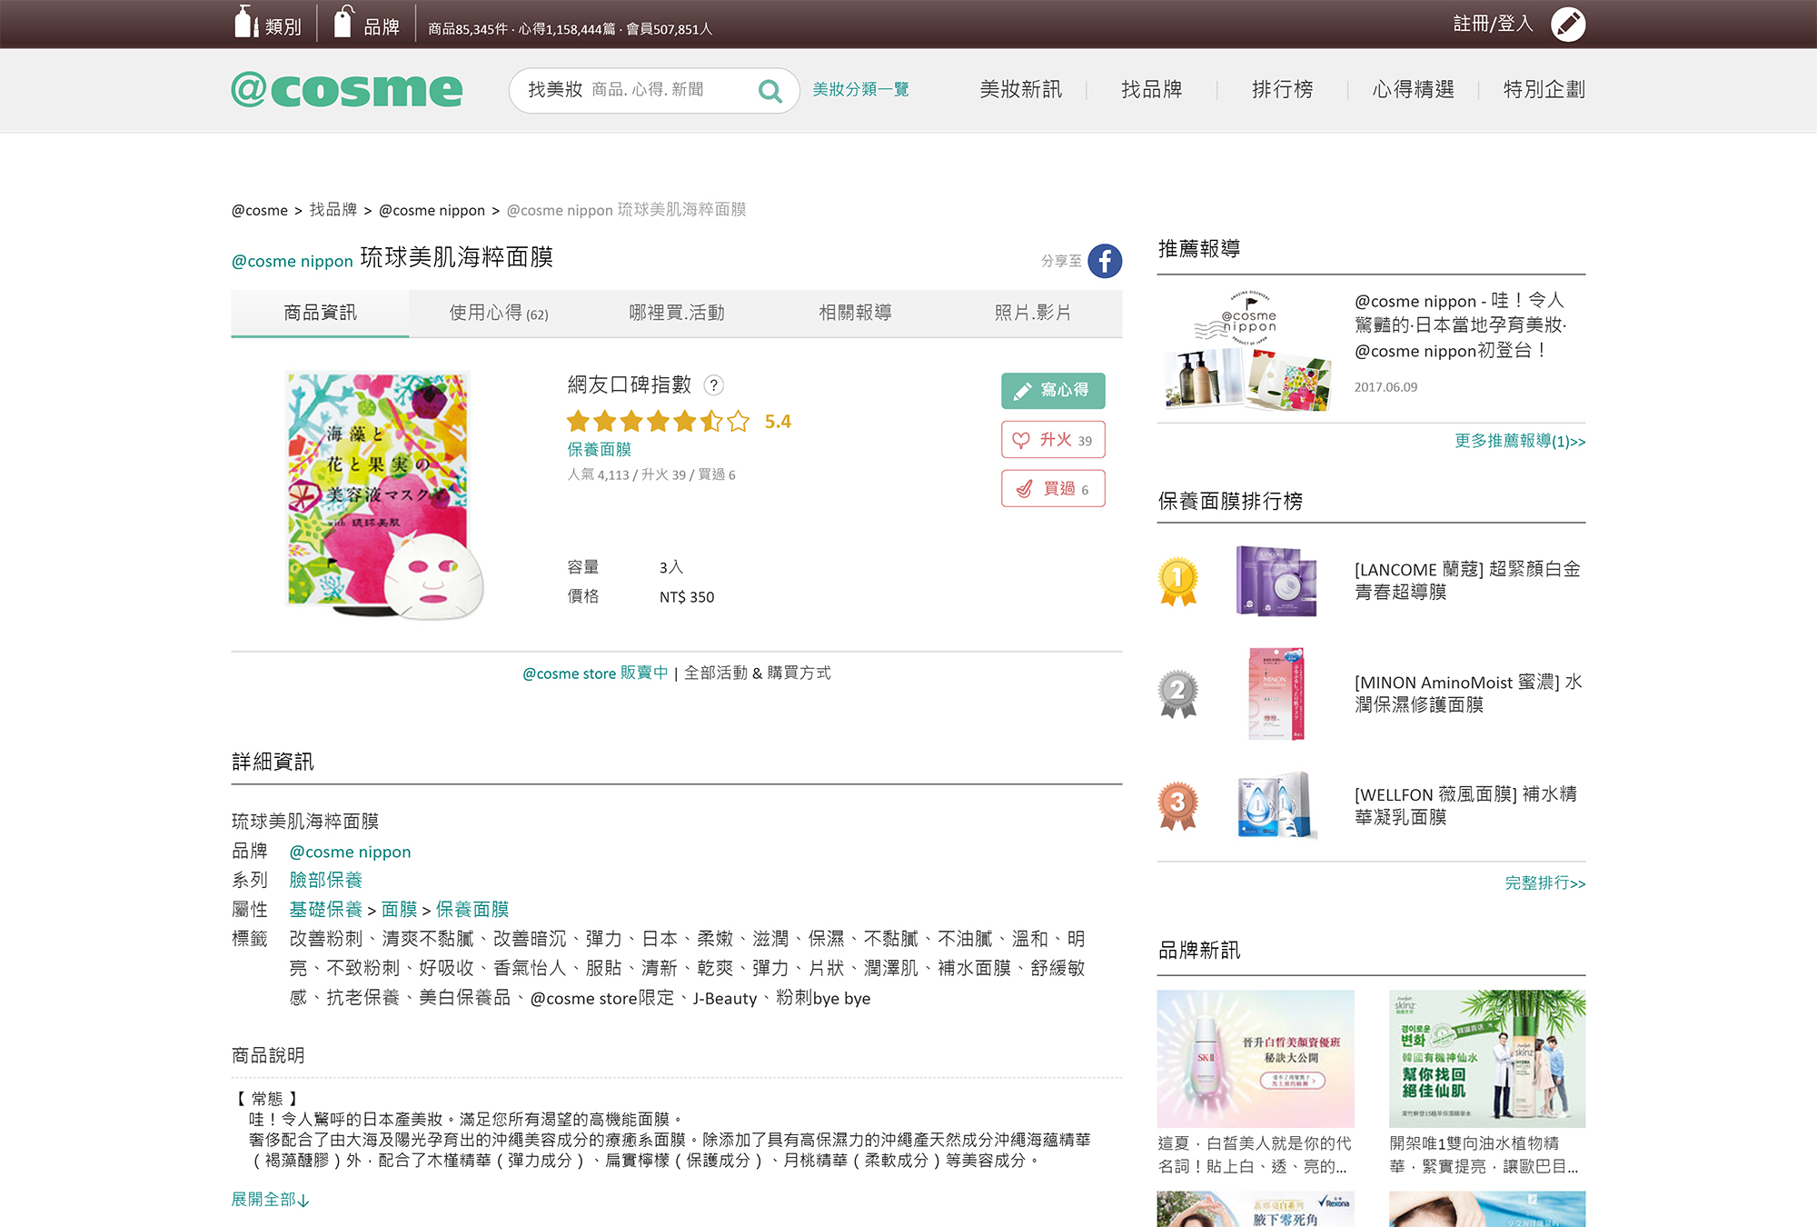The height and width of the screenshot is (1227, 1817).
Task: Open 美妝新訊 in the main navigation
Action: [x=1020, y=89]
